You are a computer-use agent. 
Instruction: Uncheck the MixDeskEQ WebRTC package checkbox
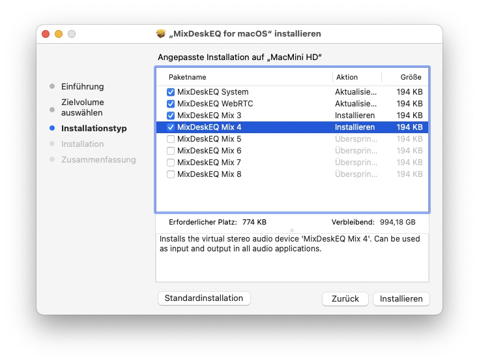[x=171, y=104]
